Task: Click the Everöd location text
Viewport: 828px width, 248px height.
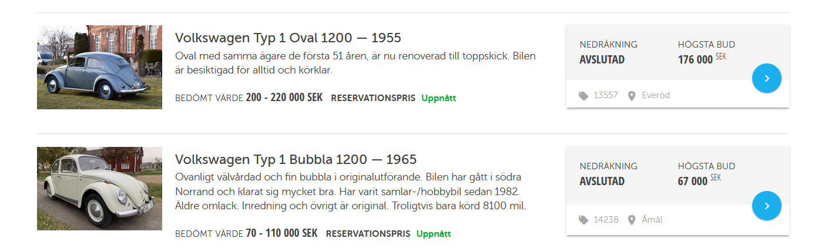Action: (656, 95)
